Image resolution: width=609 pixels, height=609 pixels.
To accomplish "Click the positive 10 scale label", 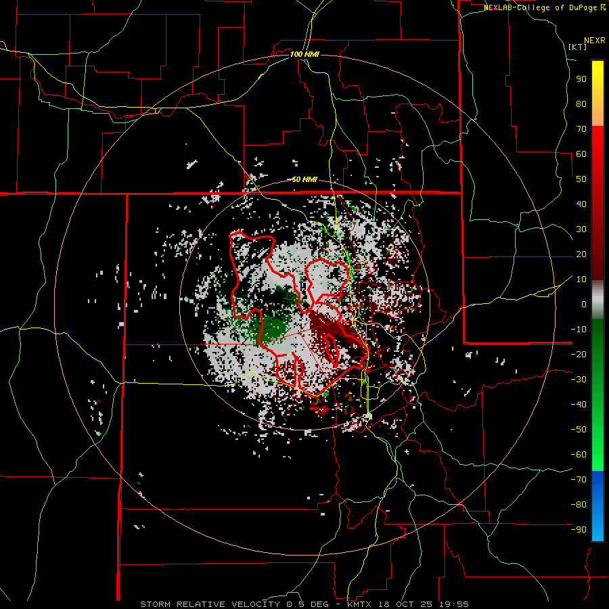I will point(581,279).
